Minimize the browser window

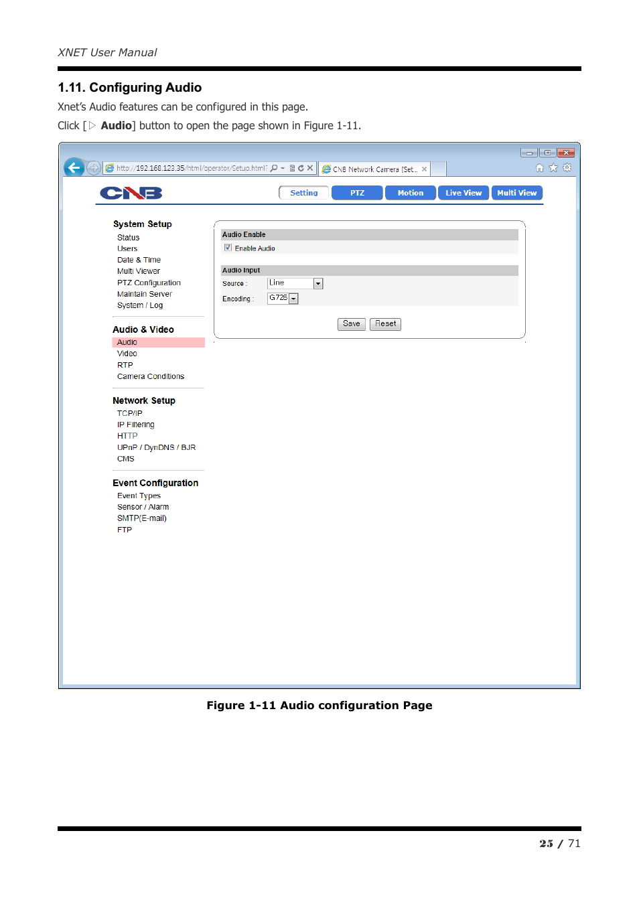coord(529,153)
